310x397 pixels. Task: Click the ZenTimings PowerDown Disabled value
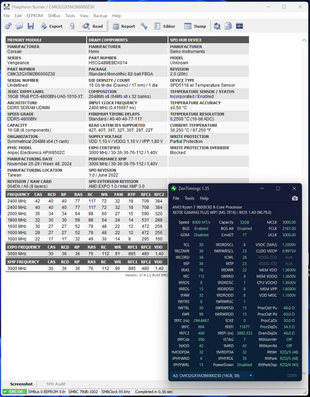click(x=245, y=365)
